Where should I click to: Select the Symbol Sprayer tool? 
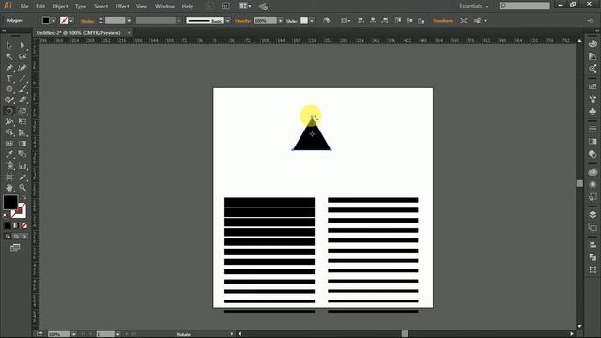tap(9, 166)
